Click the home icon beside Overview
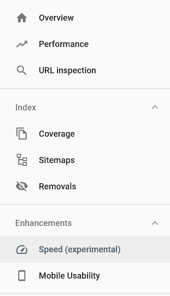 click(22, 18)
